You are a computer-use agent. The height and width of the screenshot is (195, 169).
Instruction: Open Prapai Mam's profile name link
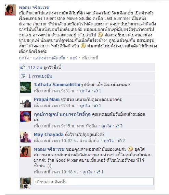[47, 99]
